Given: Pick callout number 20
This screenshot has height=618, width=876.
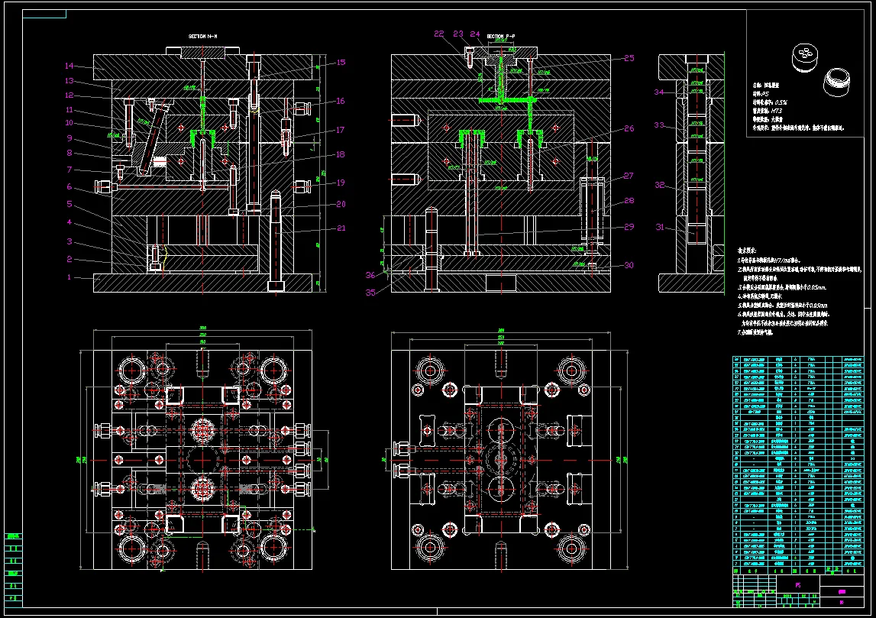Looking at the screenshot, I should [x=341, y=205].
